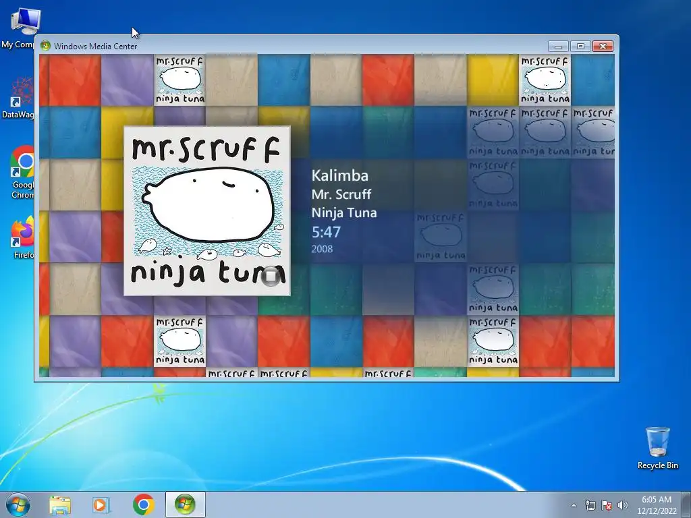The height and width of the screenshot is (518, 691).
Task: Launch Windows Media Player from the taskbar
Action: (101, 505)
